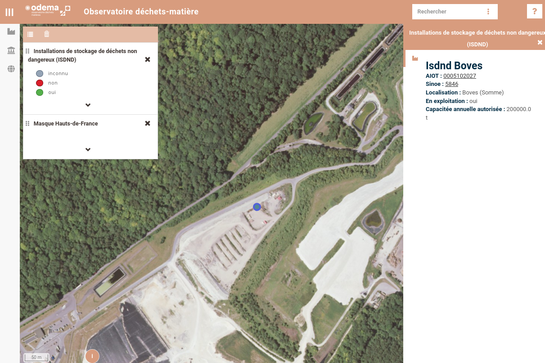
Task: Open the AIOT 0005102027 link
Action: click(x=459, y=76)
